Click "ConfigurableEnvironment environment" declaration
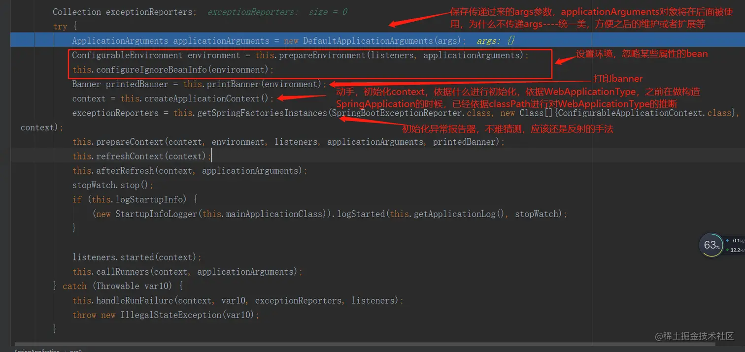Image resolution: width=745 pixels, height=352 pixels. (x=156, y=56)
